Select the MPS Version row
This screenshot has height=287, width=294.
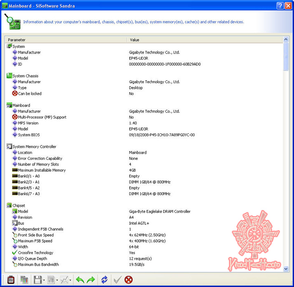coord(144,123)
